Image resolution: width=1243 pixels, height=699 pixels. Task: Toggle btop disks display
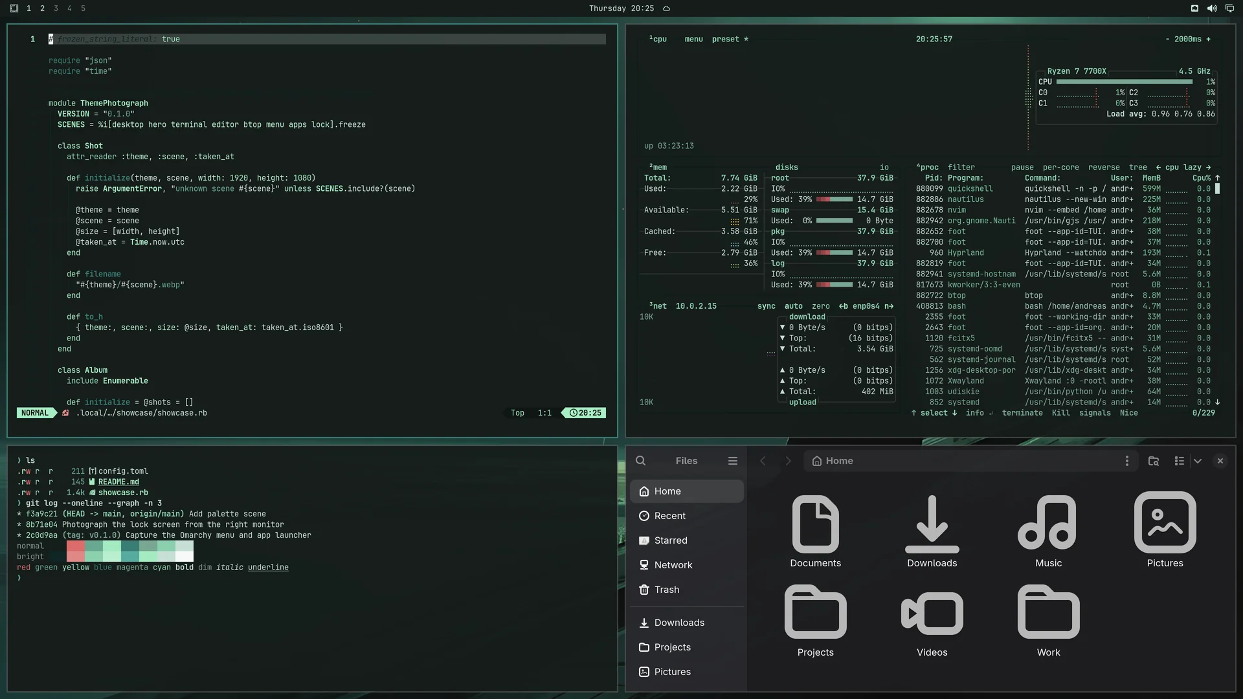tap(787, 167)
